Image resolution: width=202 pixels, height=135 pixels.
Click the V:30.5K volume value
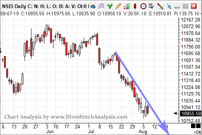click(131, 13)
